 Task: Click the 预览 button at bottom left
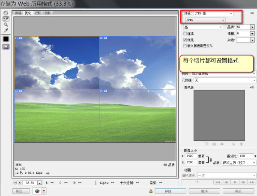pos(21,191)
